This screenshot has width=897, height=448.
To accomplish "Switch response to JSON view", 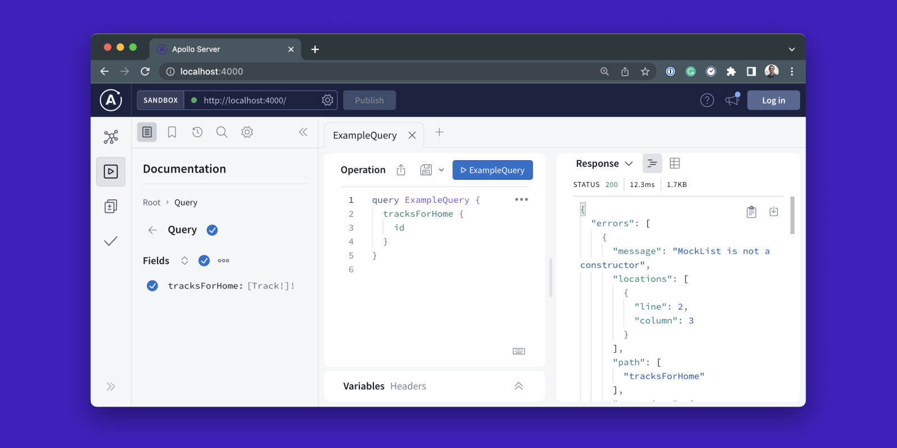I will click(652, 164).
